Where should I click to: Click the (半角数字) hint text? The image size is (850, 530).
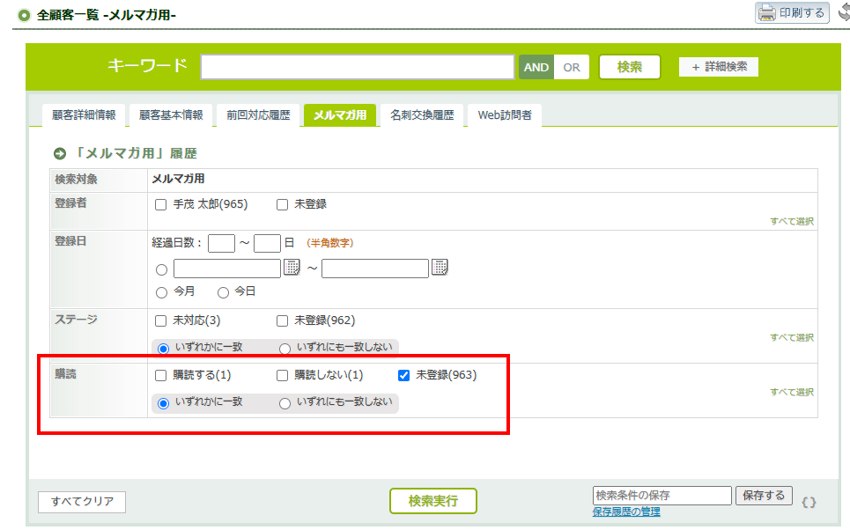pos(329,243)
